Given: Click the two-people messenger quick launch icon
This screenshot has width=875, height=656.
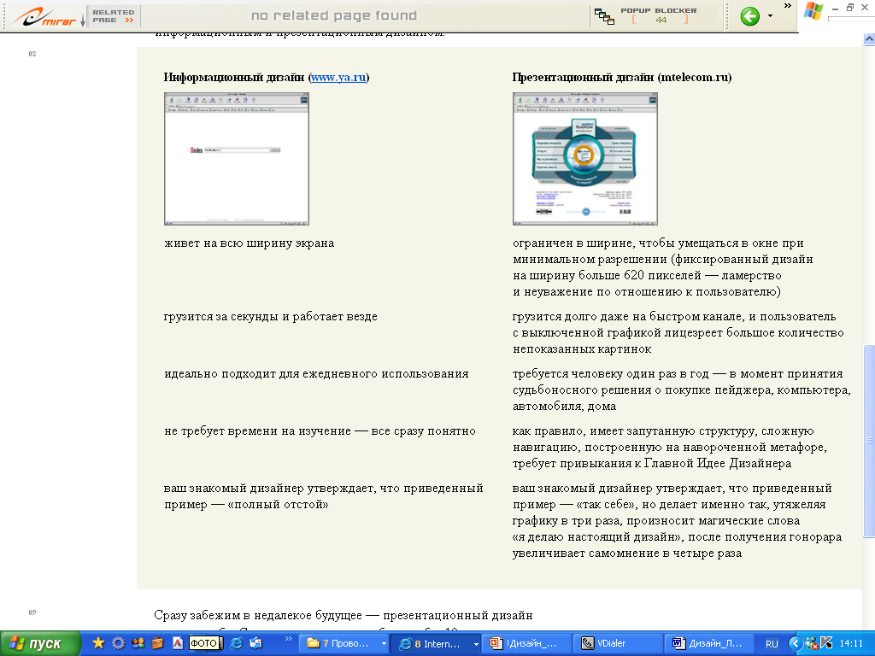Looking at the screenshot, I should pos(138,643).
